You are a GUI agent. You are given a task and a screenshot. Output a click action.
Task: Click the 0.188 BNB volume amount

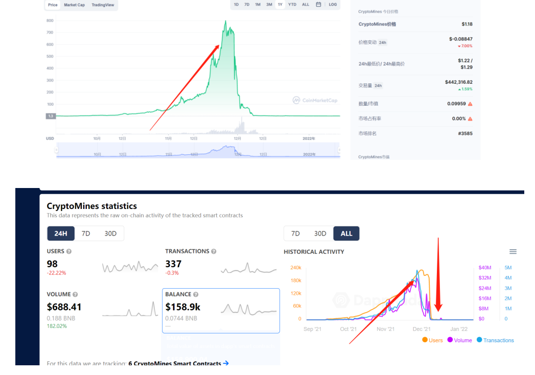tap(61, 318)
